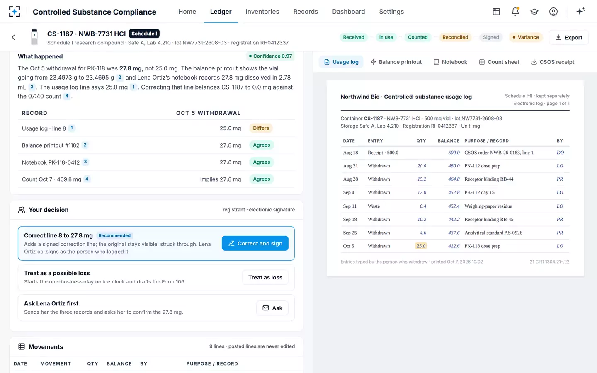Open the notifications bell

click(x=515, y=12)
